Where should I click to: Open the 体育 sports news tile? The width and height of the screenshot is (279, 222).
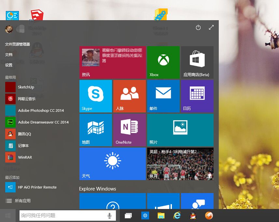180,164
